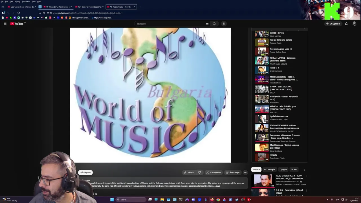Switch to Toni Dacheva Bedni i bogati tab
Screen dimensions: 361x203
tap(89, 7)
